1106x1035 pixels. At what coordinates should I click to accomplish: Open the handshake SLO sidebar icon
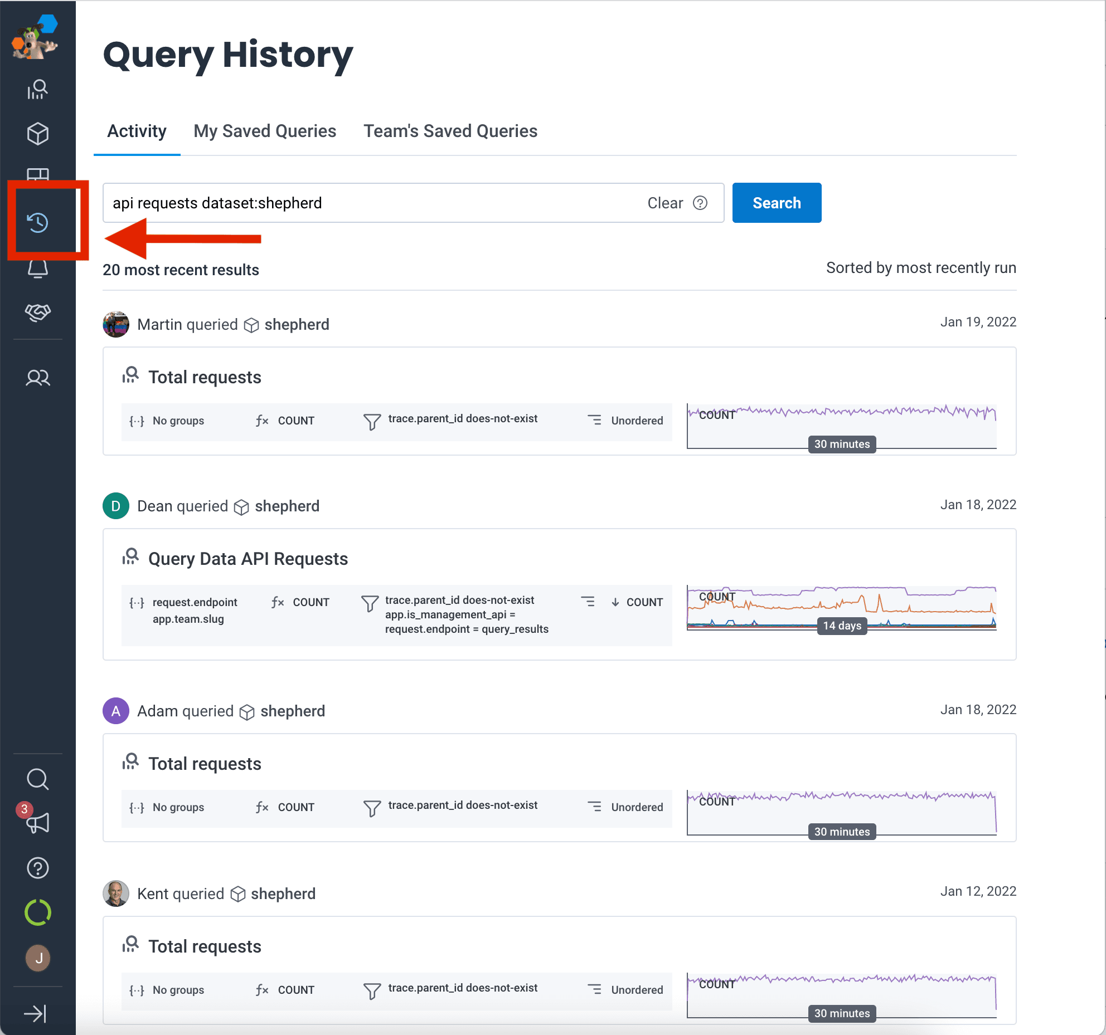point(37,313)
